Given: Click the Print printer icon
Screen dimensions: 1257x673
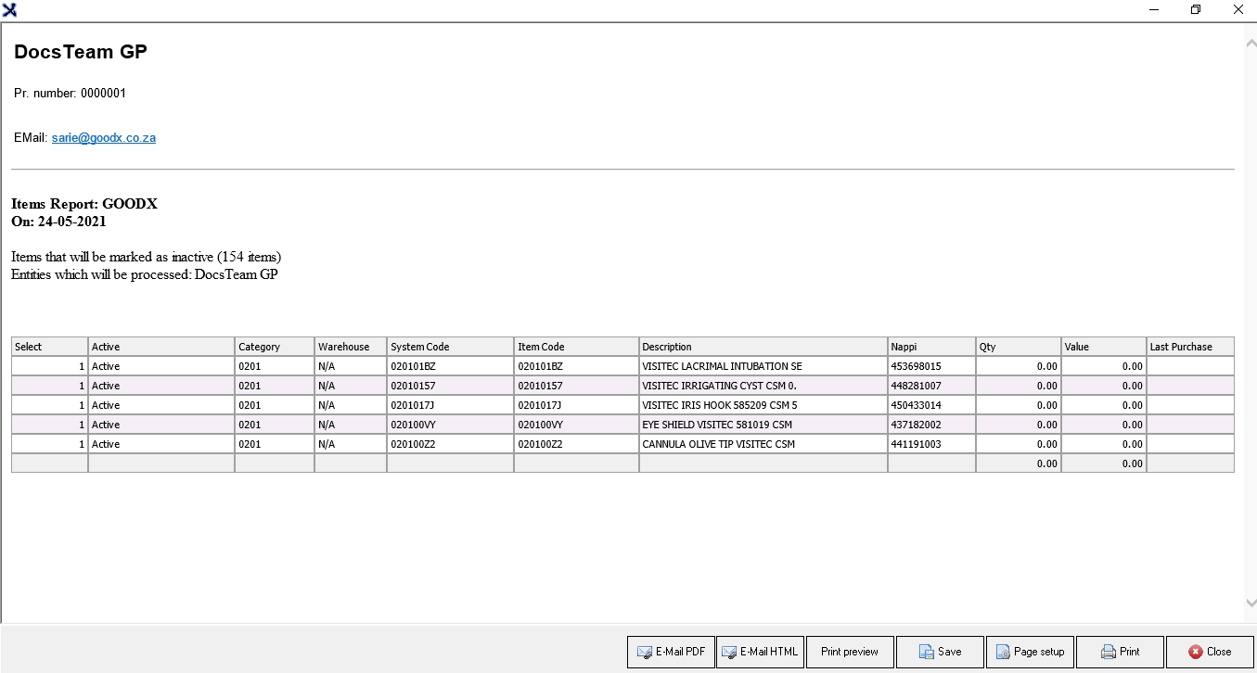Looking at the screenshot, I should tap(1108, 652).
